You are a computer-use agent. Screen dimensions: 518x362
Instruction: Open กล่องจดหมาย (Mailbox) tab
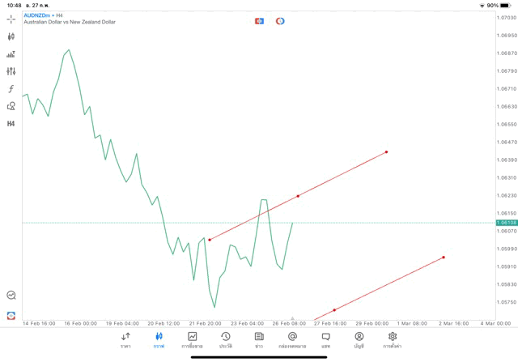tap(292, 339)
